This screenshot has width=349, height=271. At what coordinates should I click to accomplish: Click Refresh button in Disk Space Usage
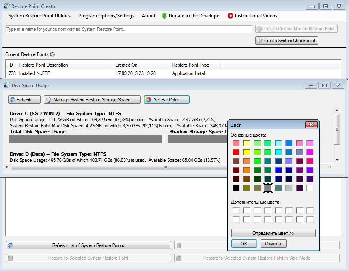[24, 100]
